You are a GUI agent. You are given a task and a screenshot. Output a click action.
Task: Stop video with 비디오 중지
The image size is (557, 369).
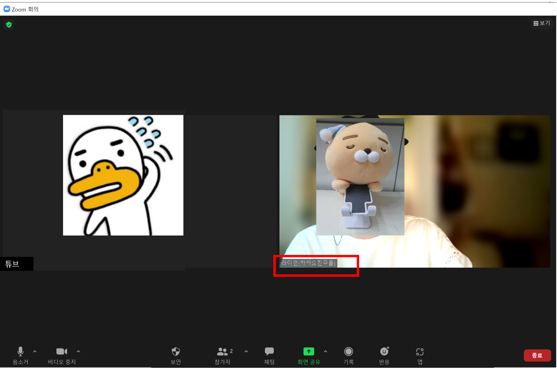62,355
